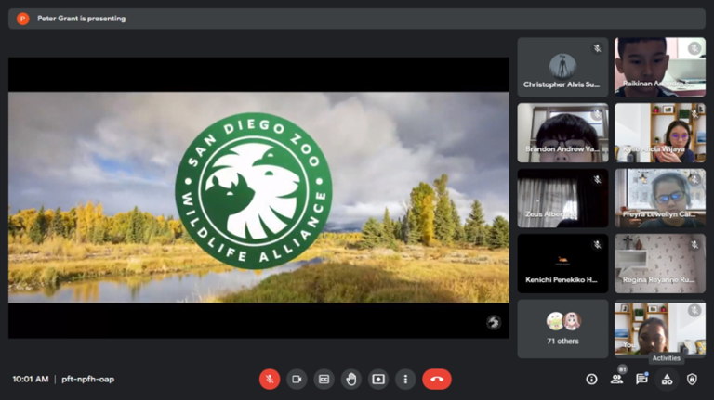Turn on closed captions
The width and height of the screenshot is (714, 400).
pos(324,379)
